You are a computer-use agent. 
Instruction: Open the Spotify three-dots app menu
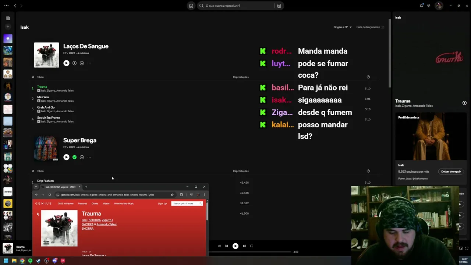[x=6, y=6]
